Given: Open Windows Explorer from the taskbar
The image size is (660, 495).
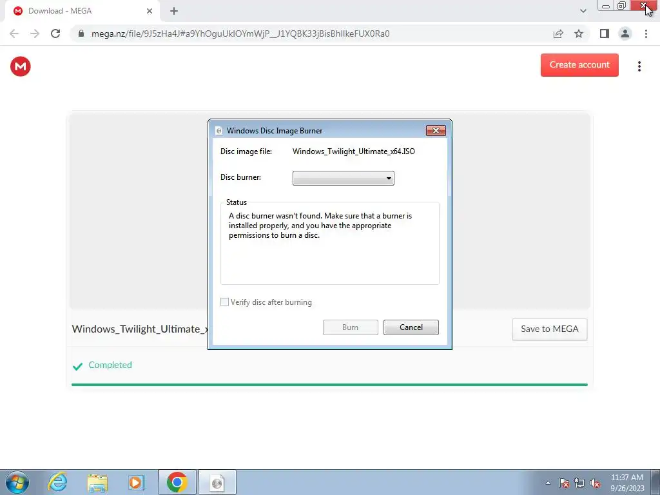Looking at the screenshot, I should click(x=97, y=482).
